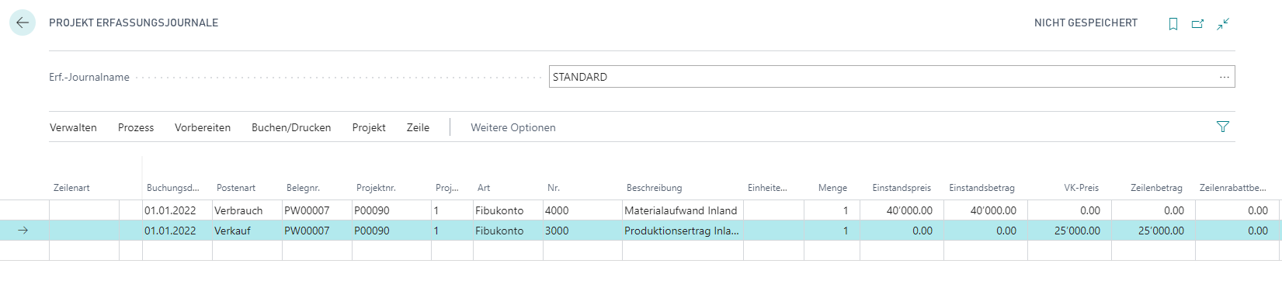Click the Belegnr. column header

(303, 188)
